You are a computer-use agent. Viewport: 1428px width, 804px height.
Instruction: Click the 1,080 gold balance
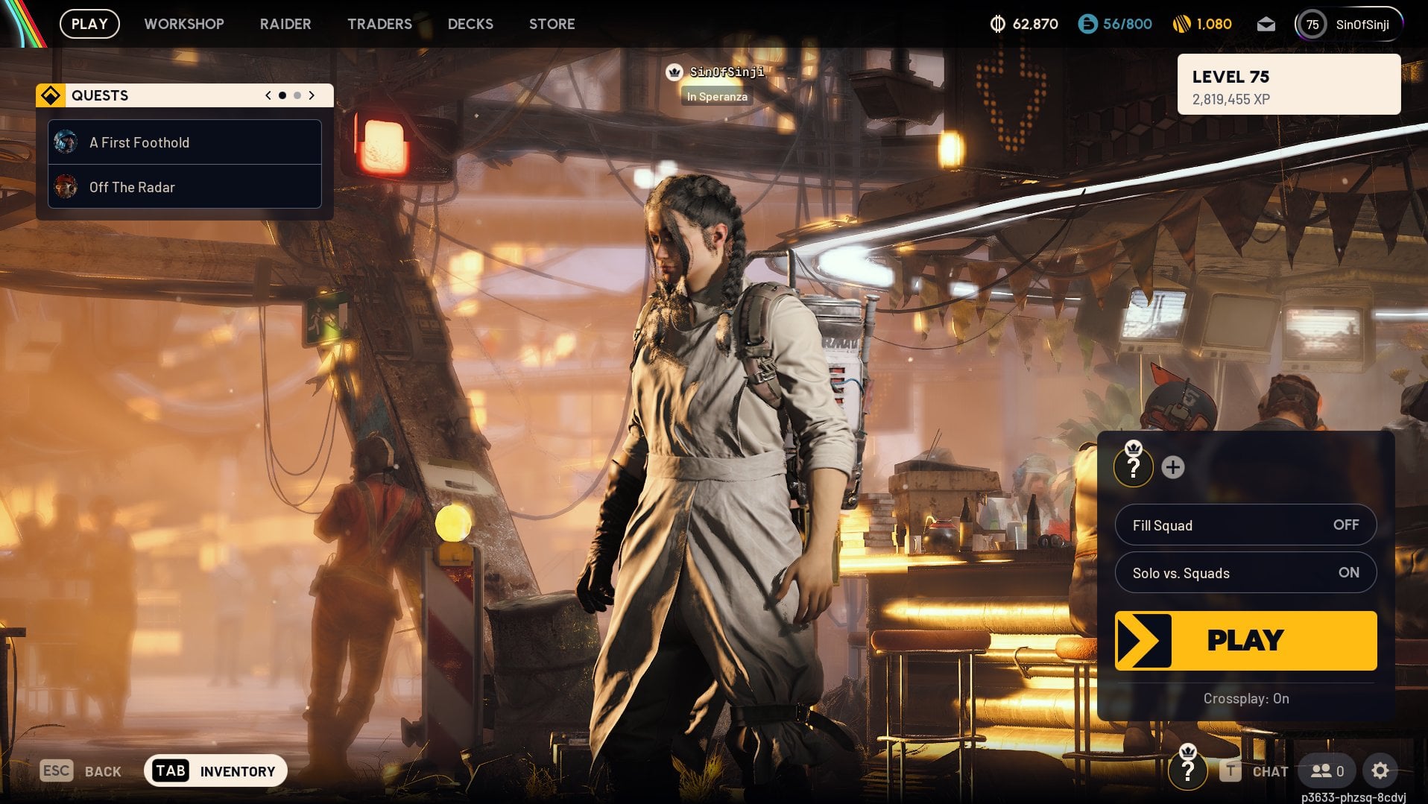1214,25
